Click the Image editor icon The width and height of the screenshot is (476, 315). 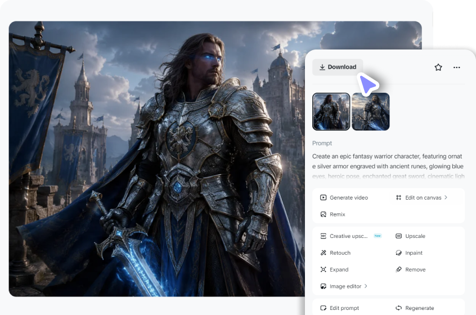(x=323, y=286)
